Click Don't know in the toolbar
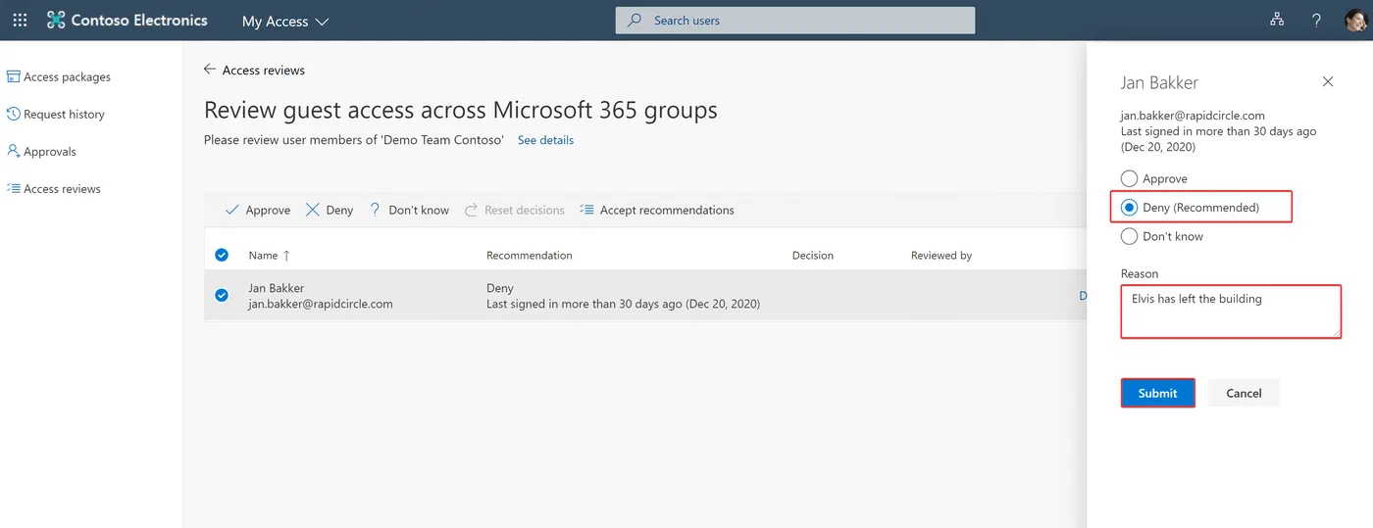 point(409,210)
